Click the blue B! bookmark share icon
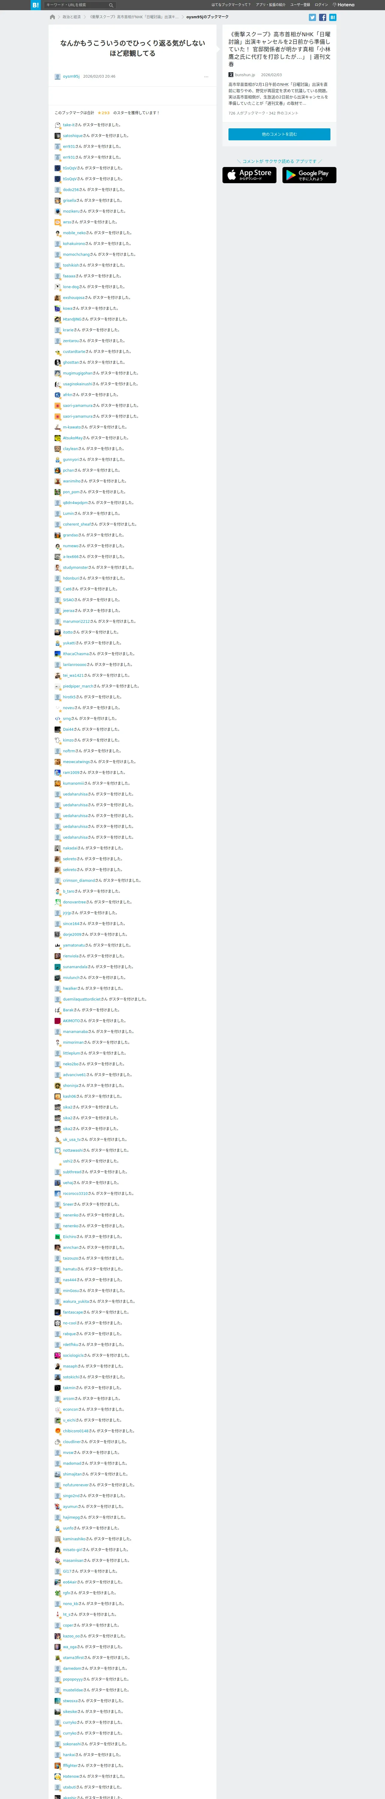 coord(333,17)
